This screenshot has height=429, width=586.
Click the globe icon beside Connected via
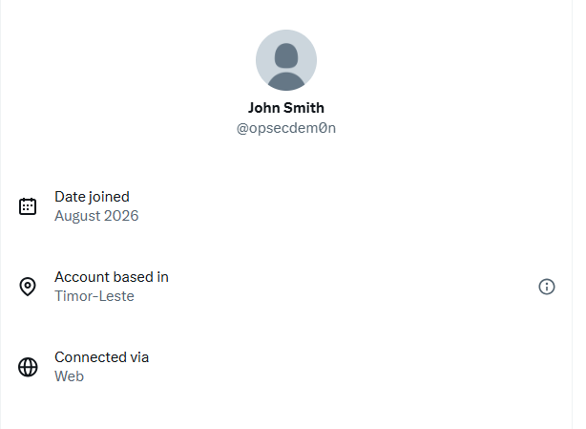click(28, 367)
